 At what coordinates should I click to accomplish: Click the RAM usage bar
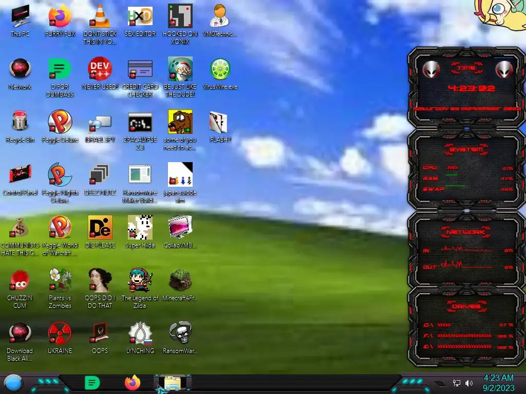click(x=451, y=175)
